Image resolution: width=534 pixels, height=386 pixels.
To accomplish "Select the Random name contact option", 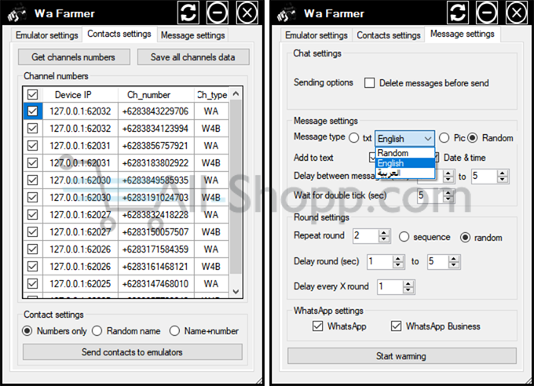I will point(97,331).
